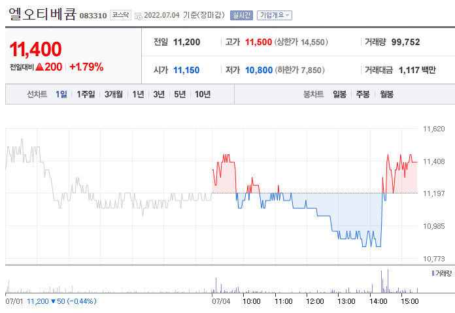Click the 고가 value 11,500
This screenshot has width=455, height=313.
click(258, 42)
